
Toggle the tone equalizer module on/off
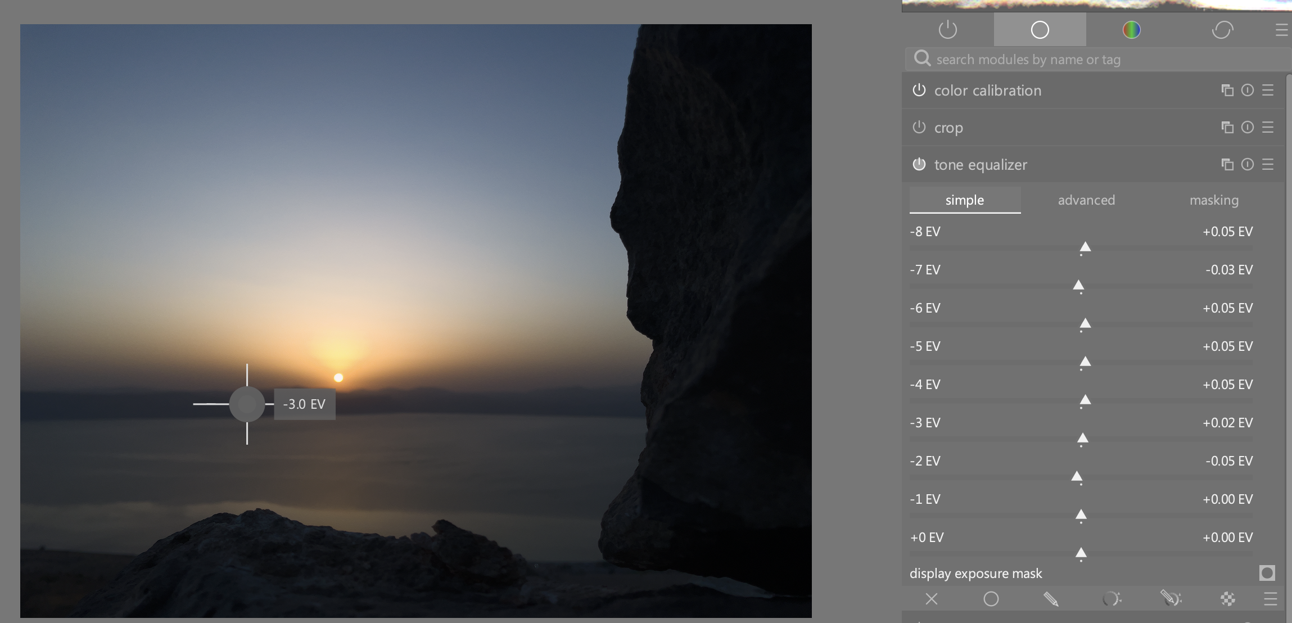coord(919,164)
